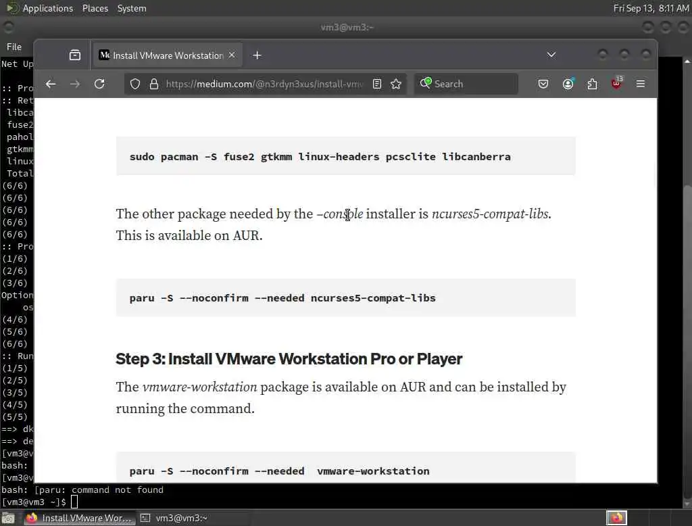This screenshot has width=692, height=526.
Task: Click the show desktop icon in bottom panel
Action: (8, 518)
